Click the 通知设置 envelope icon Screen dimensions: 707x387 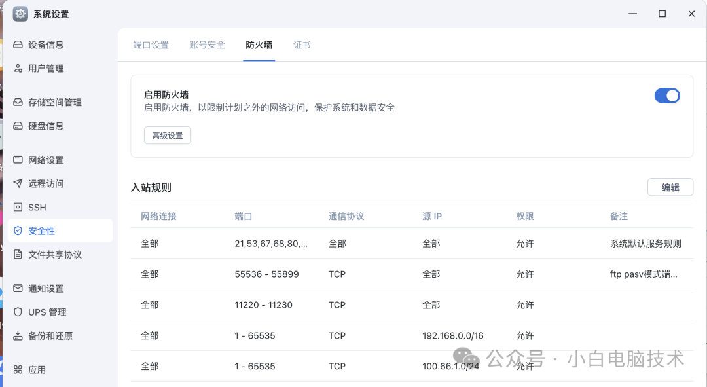[x=18, y=288]
